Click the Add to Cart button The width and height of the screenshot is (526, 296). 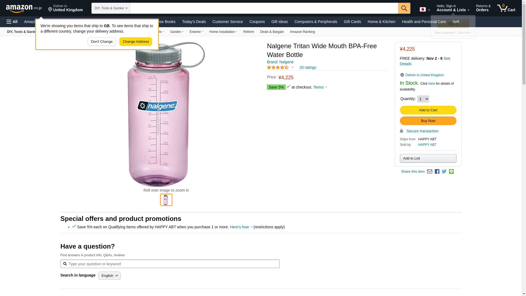428,110
